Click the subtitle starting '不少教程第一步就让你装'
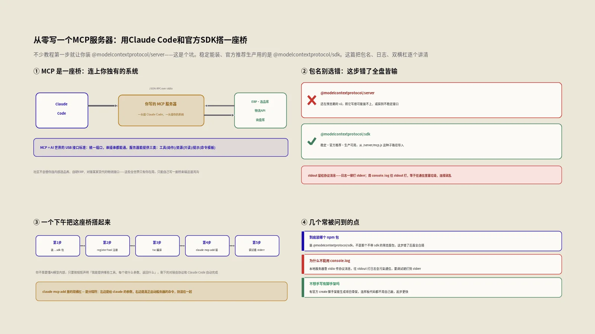This screenshot has height=334, width=595. click(x=231, y=55)
